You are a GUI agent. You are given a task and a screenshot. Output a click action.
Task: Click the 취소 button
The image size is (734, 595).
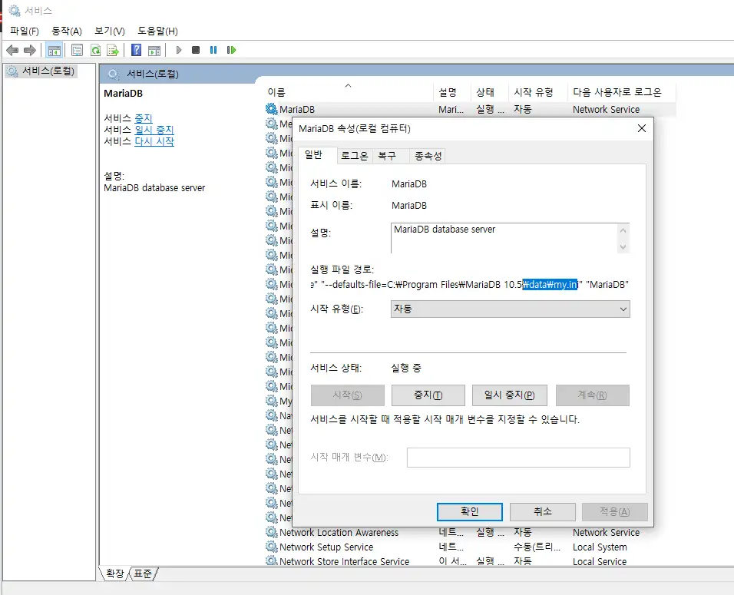coord(543,511)
